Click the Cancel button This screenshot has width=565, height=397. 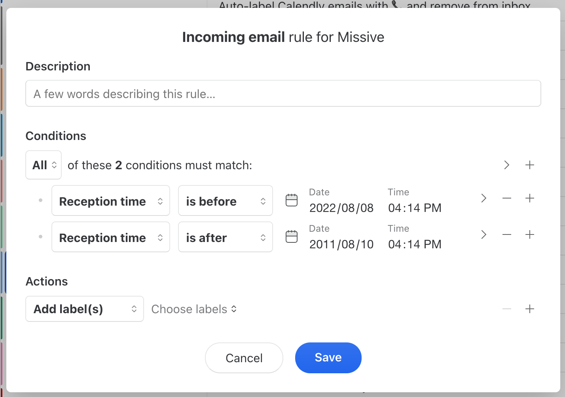point(244,358)
